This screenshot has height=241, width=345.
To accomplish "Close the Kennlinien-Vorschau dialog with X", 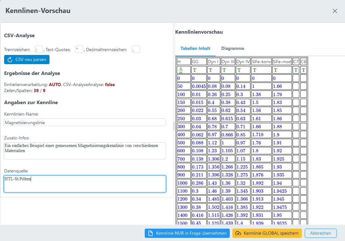I will [x=335, y=11].
